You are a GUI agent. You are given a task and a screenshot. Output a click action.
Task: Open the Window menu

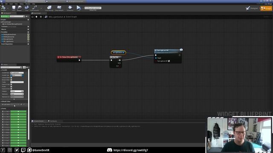[28, 4]
